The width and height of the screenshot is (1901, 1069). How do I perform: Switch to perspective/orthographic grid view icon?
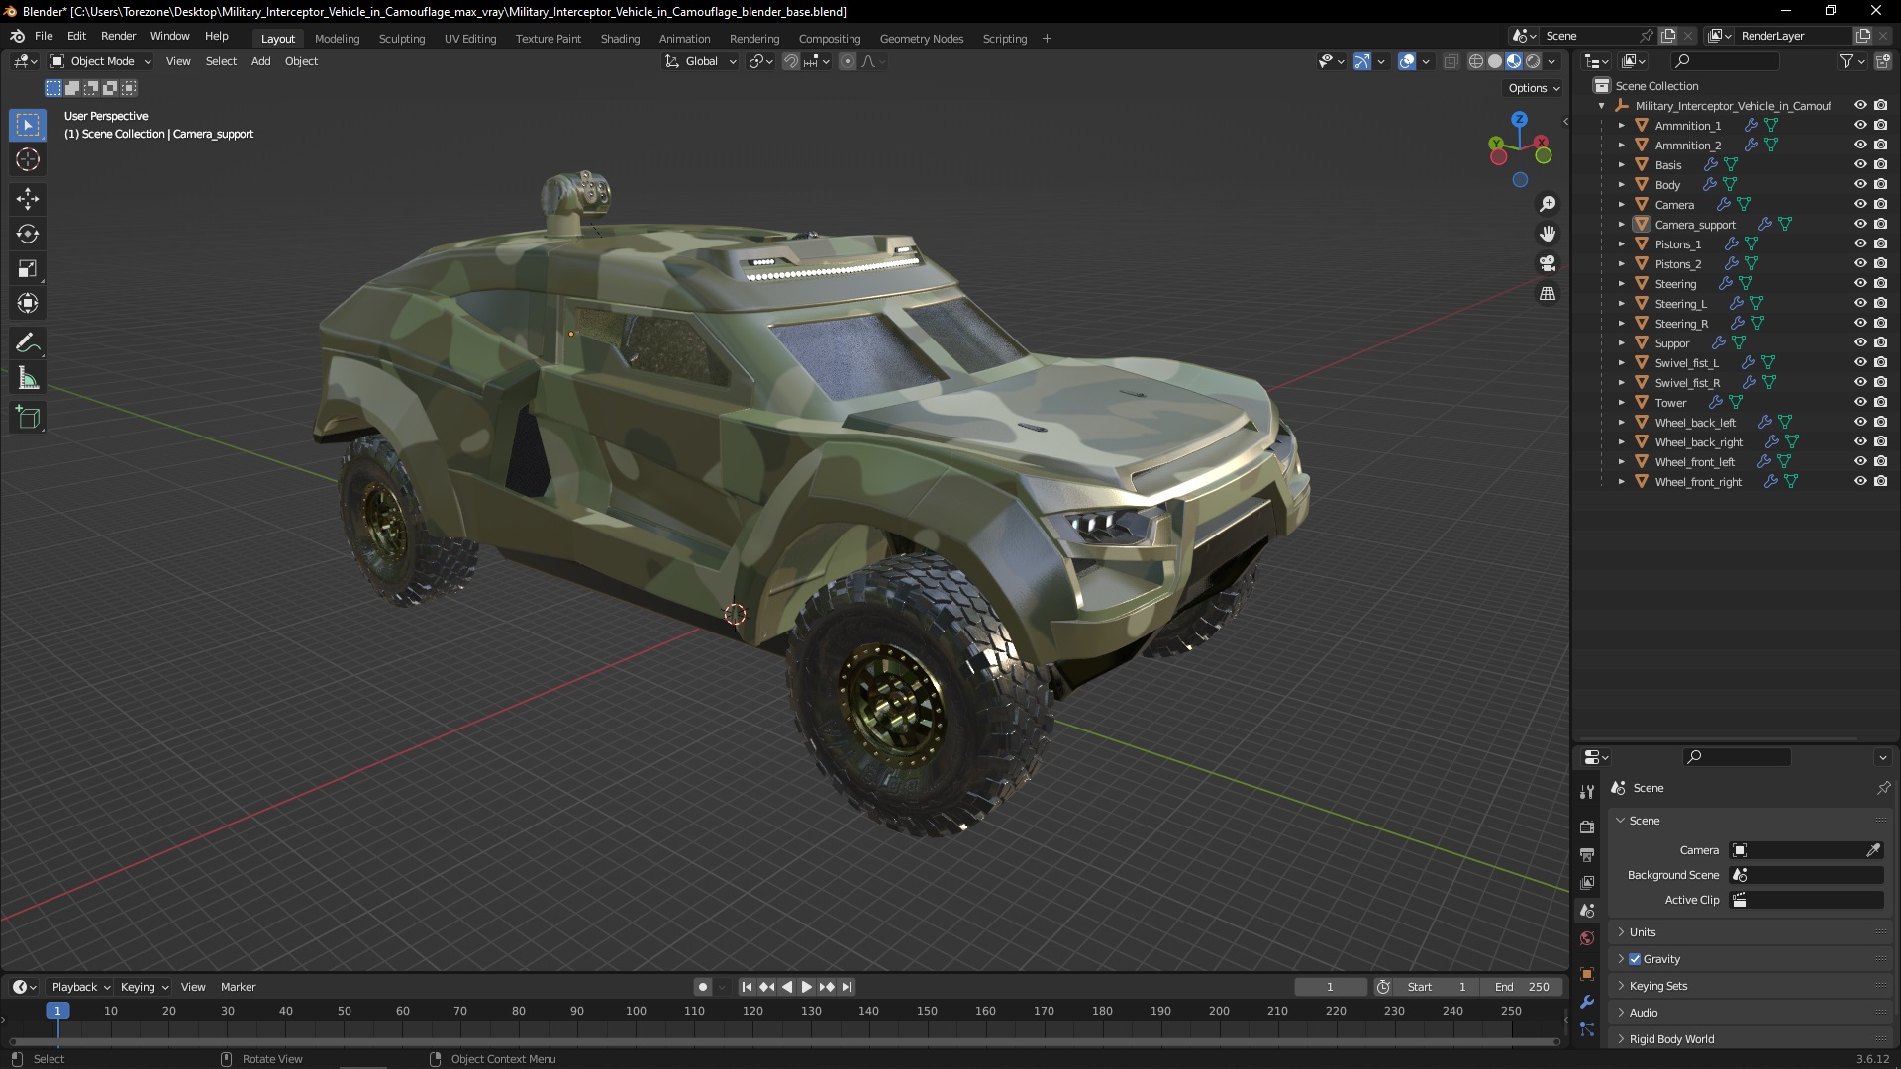(x=1547, y=294)
